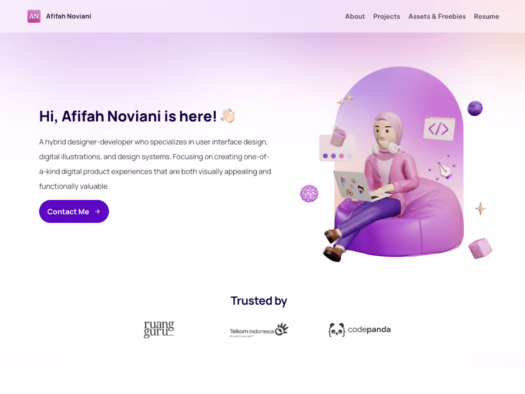Click the code brackets window icon
The image size is (525, 394).
click(x=439, y=129)
